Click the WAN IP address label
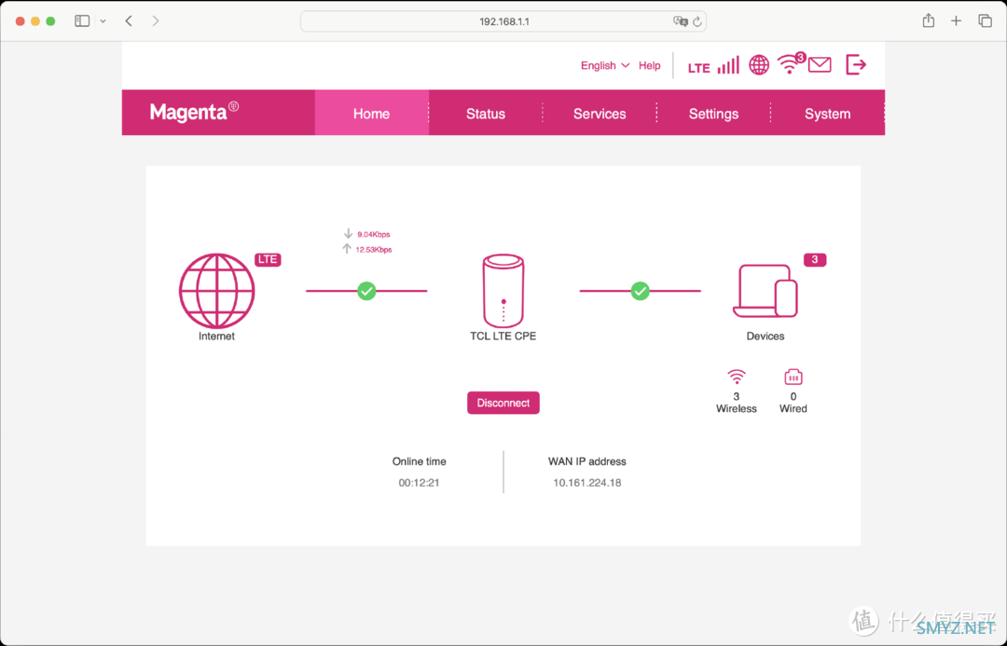The image size is (1007, 646). 587,461
